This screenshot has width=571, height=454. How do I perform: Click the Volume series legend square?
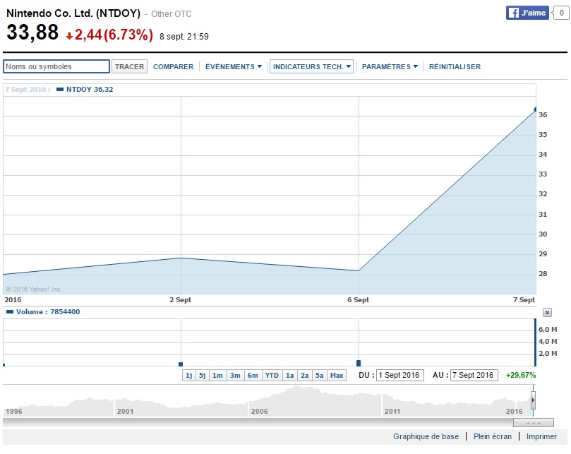coord(10,312)
